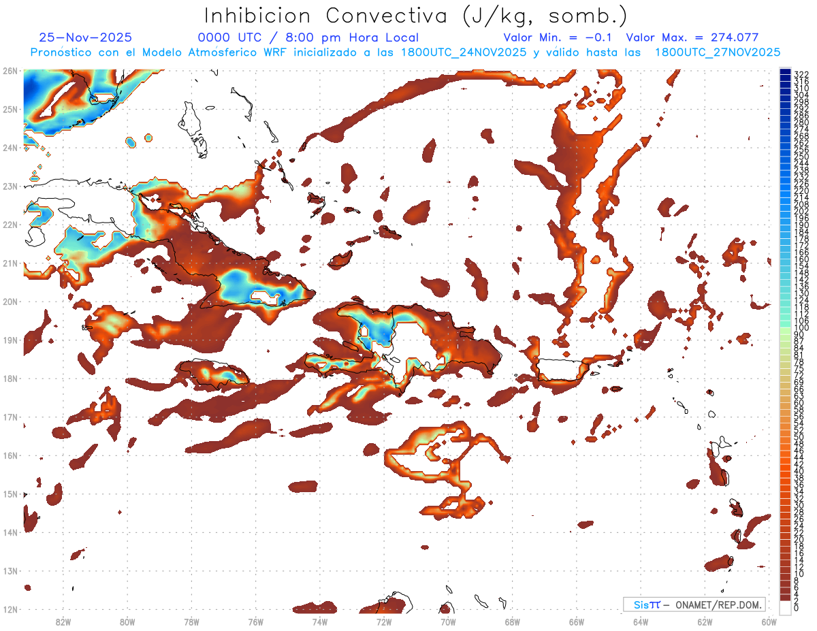Image resolution: width=817 pixels, height=631 pixels.
Task: Click the '322' colorbar value label
Action: [801, 74]
